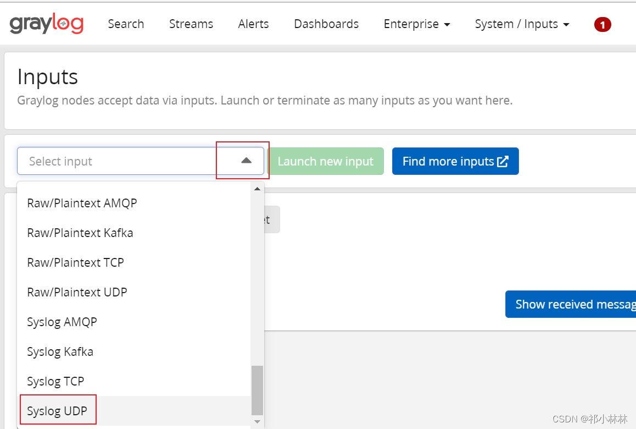Screen dimensions: 636x429
Task: Open the Alerts section
Action: pyautogui.click(x=253, y=24)
